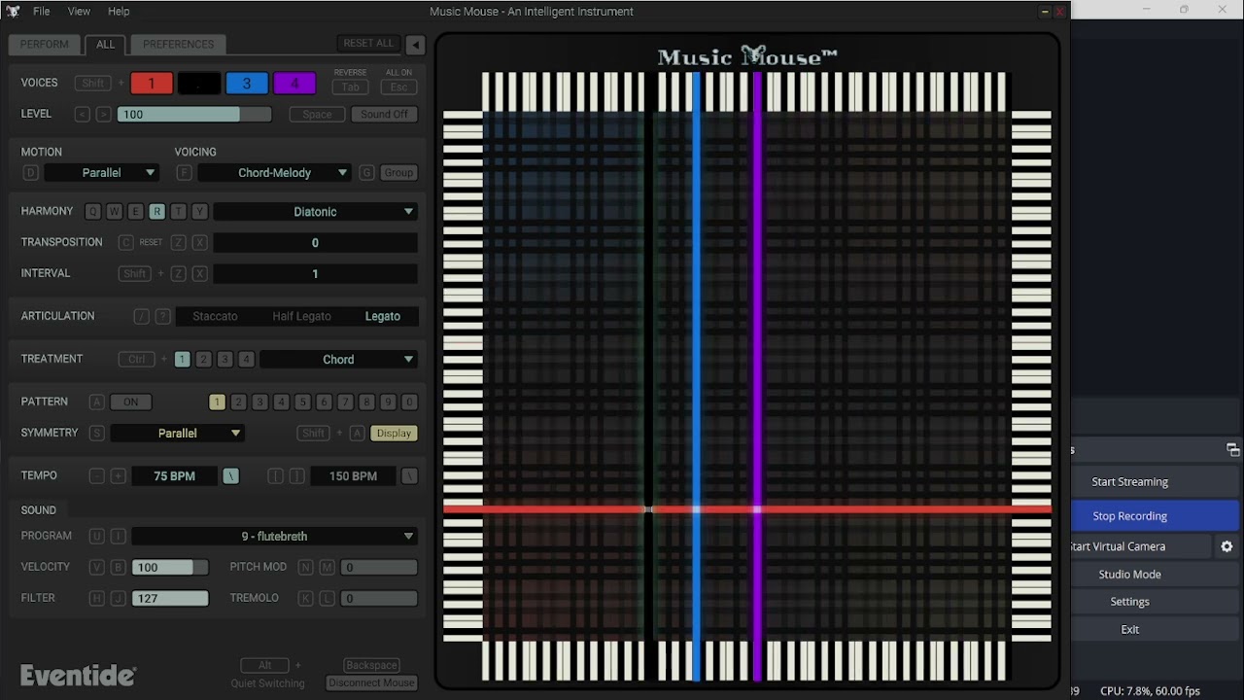The width and height of the screenshot is (1244, 700).
Task: Select Harmony key E
Action: pos(136,212)
